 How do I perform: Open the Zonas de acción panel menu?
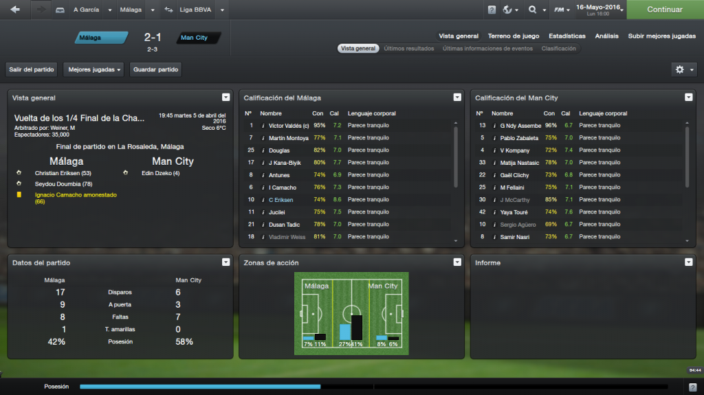457,262
